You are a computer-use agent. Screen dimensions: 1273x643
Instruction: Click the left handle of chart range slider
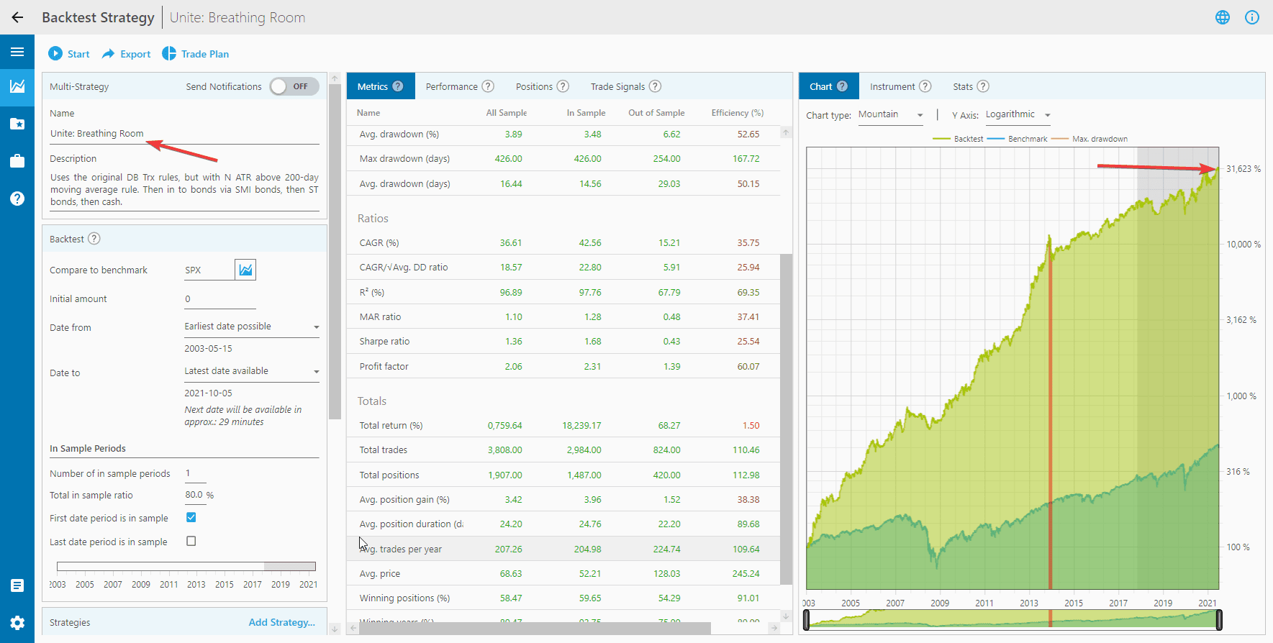(806, 619)
